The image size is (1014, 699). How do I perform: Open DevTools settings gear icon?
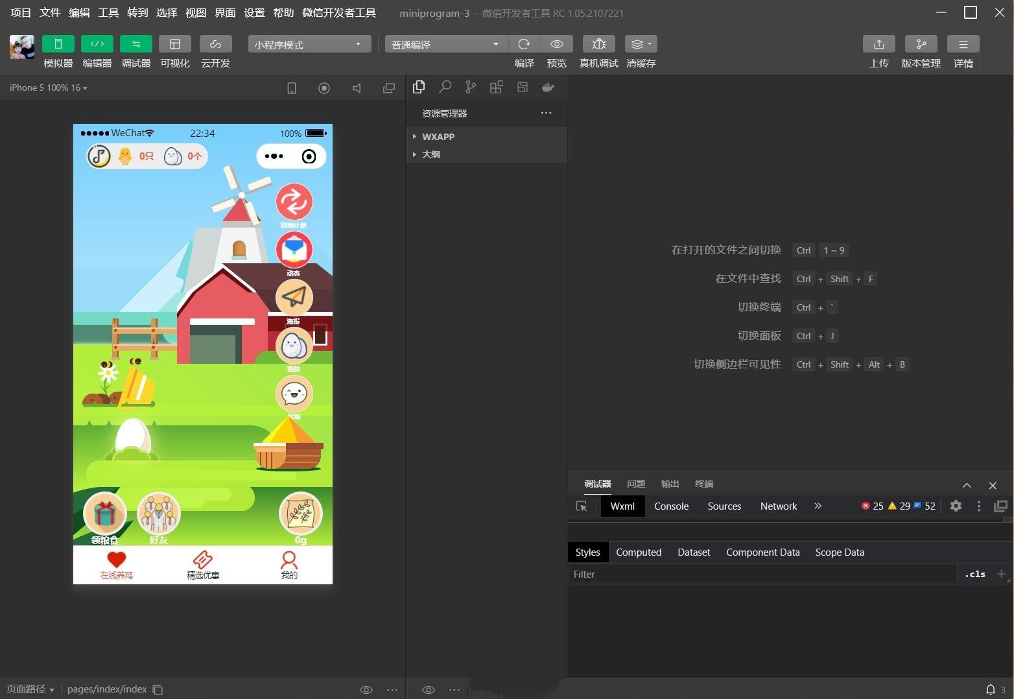(956, 506)
